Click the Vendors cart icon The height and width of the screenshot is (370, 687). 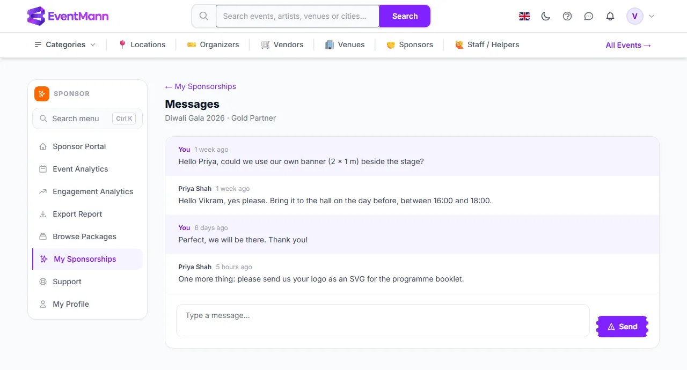click(265, 45)
